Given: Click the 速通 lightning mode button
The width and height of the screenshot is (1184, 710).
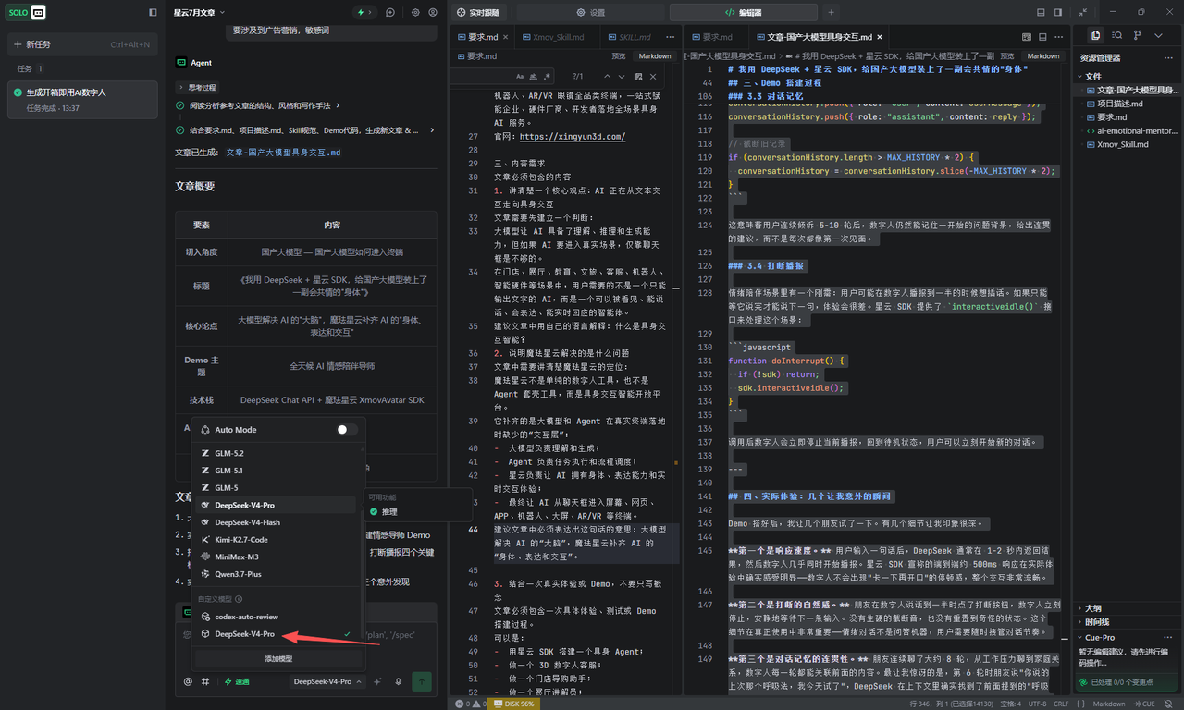Looking at the screenshot, I should (x=237, y=681).
